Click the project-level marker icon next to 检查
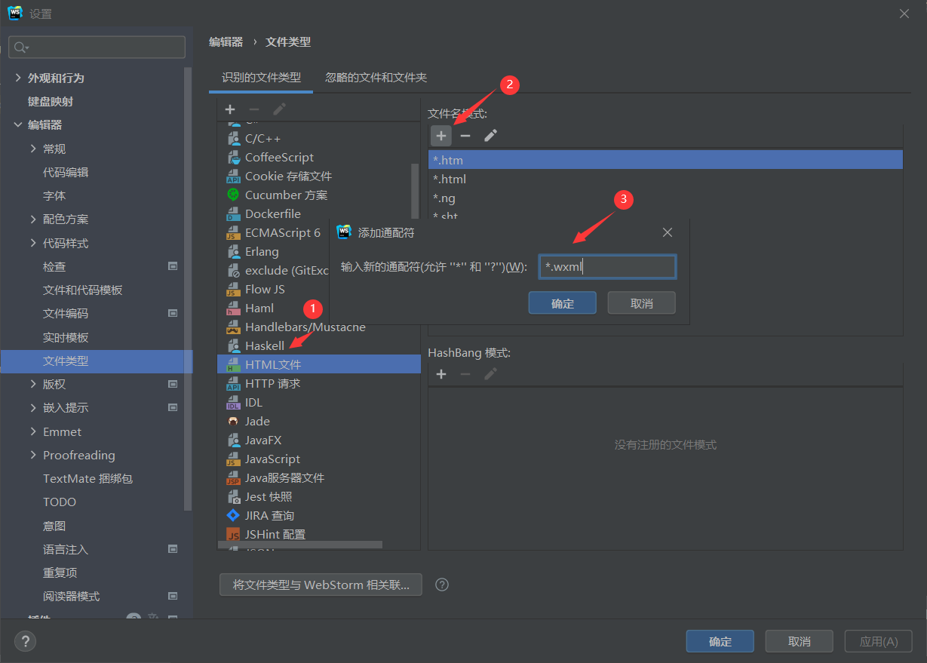 pyautogui.click(x=173, y=266)
